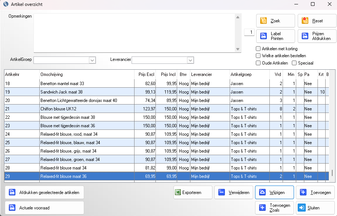Viewport: 337px width, 216px height.
Task: Click the plus icon on Toevoegen
Action: click(303, 193)
